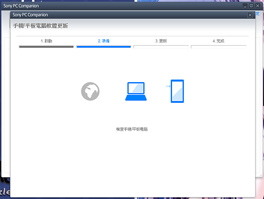
Task: Click the empty progress bar under 更新
Action: [x=161, y=47]
